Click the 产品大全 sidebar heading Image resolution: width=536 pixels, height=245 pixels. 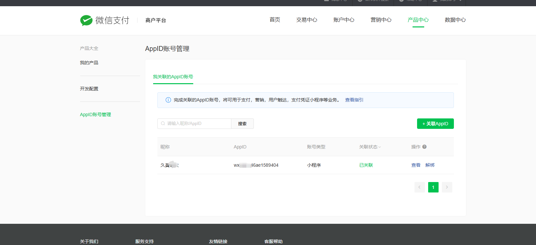point(89,48)
